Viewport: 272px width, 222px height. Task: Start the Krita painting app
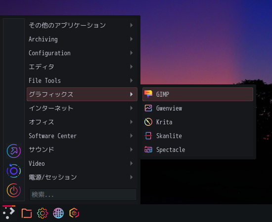198,122
